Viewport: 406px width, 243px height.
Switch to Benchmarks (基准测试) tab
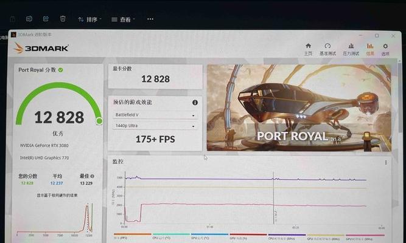pos(327,49)
